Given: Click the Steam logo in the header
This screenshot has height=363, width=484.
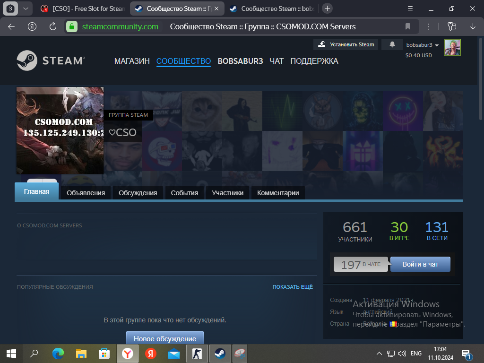Looking at the screenshot, I should click(x=51, y=60).
